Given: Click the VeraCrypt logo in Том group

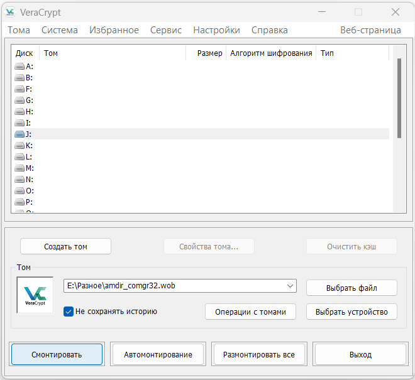Looking at the screenshot, I should [x=35, y=295].
